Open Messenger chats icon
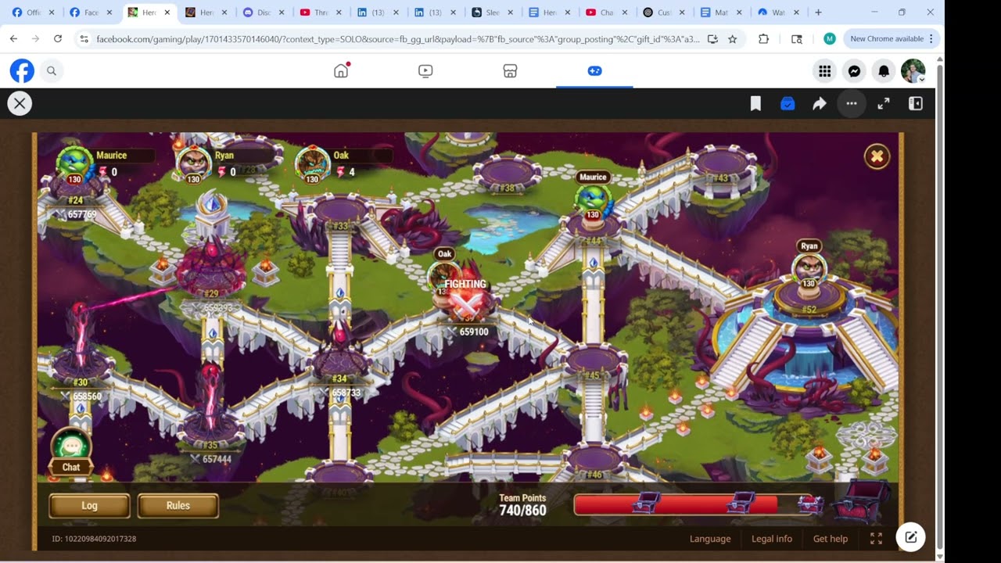The image size is (1001, 563). (x=855, y=71)
